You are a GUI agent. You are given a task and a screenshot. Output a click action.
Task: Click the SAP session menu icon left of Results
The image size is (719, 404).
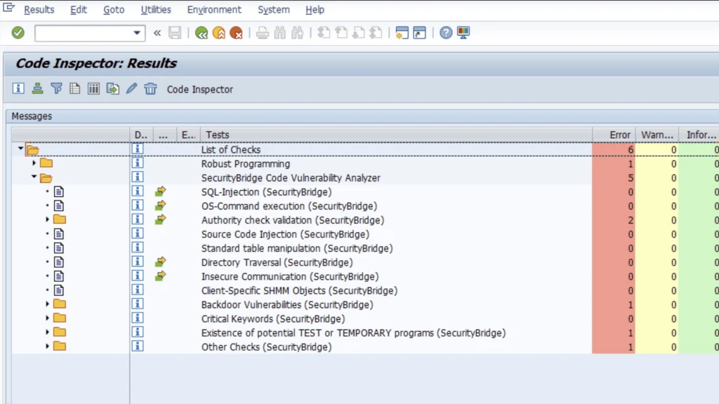[8, 8]
